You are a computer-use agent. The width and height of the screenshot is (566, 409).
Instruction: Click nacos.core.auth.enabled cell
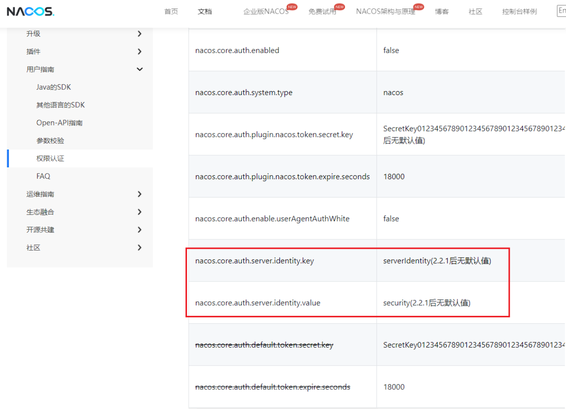(283, 50)
